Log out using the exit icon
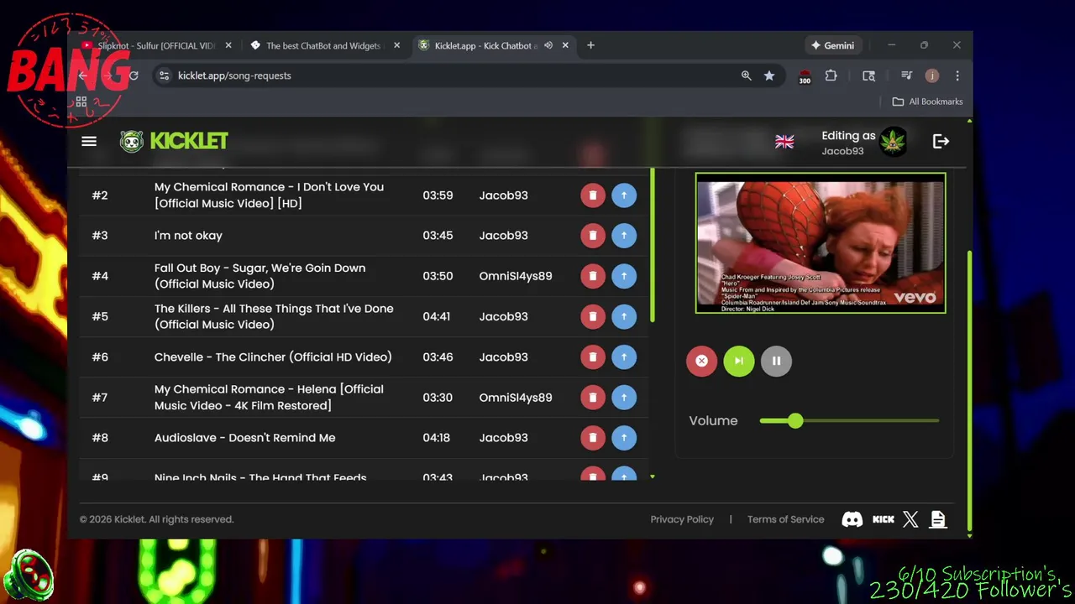1075x604 pixels. pyautogui.click(x=941, y=142)
